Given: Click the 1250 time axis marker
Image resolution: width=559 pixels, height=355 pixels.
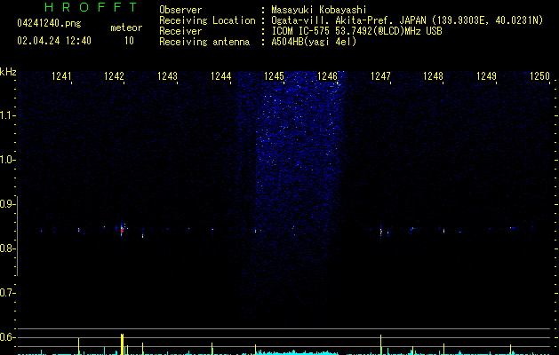Looking at the screenshot, I should [539, 76].
